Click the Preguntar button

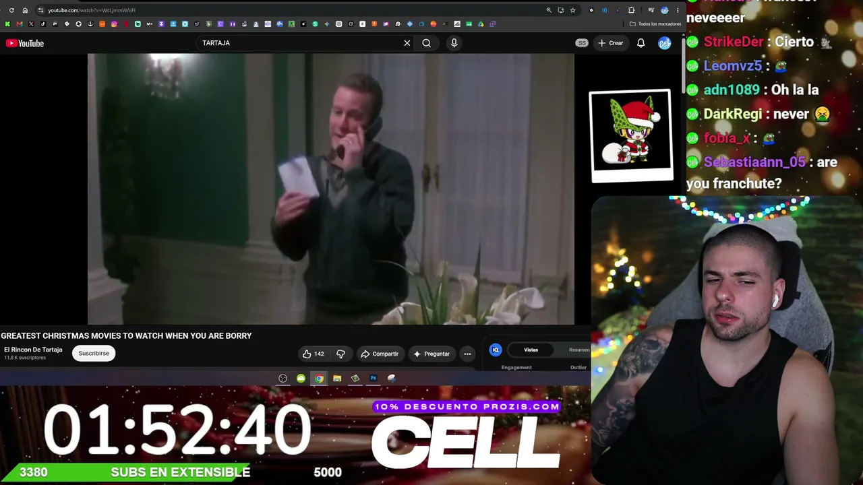tap(431, 354)
